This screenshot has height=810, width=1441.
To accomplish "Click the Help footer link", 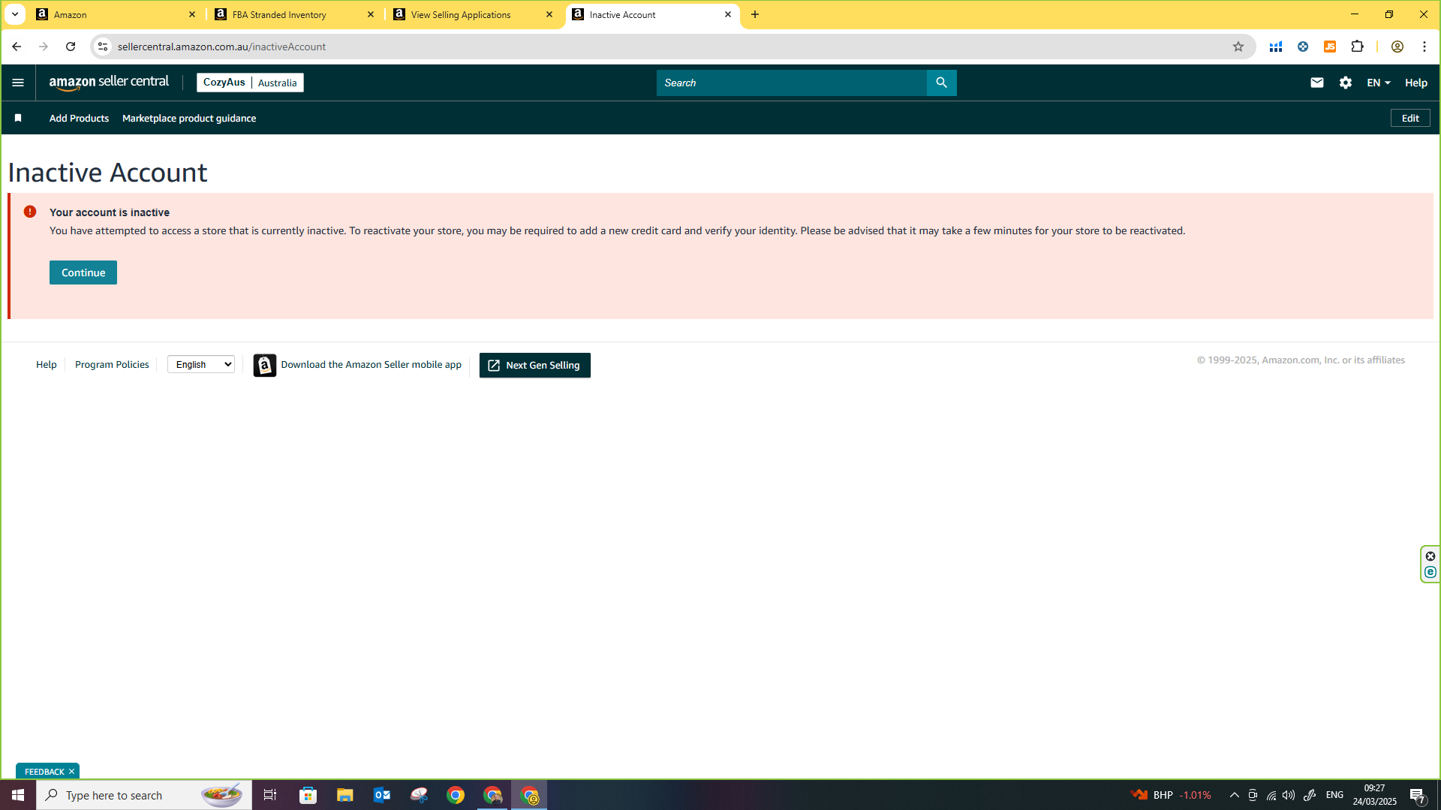I will (x=47, y=364).
